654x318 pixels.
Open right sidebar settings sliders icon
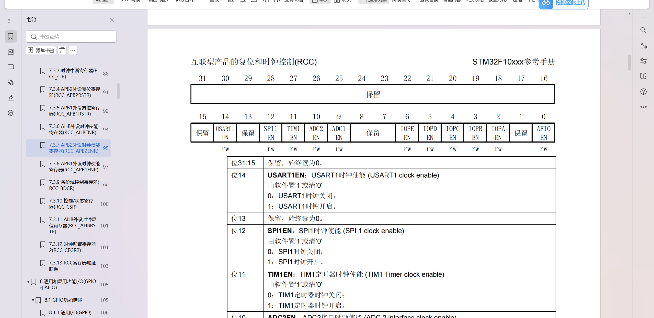click(x=643, y=61)
